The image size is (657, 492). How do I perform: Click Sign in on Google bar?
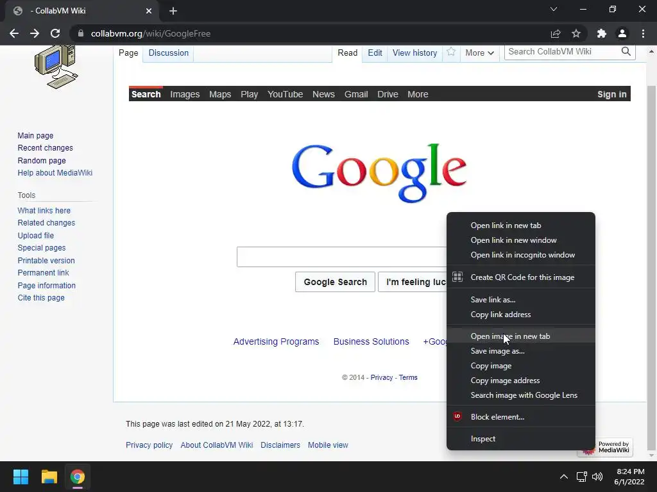(x=611, y=94)
